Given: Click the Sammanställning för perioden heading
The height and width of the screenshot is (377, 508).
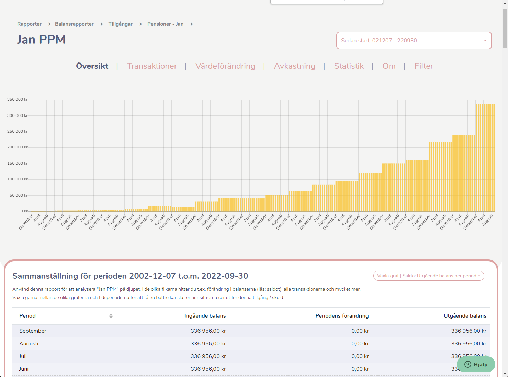Looking at the screenshot, I should [130, 276].
